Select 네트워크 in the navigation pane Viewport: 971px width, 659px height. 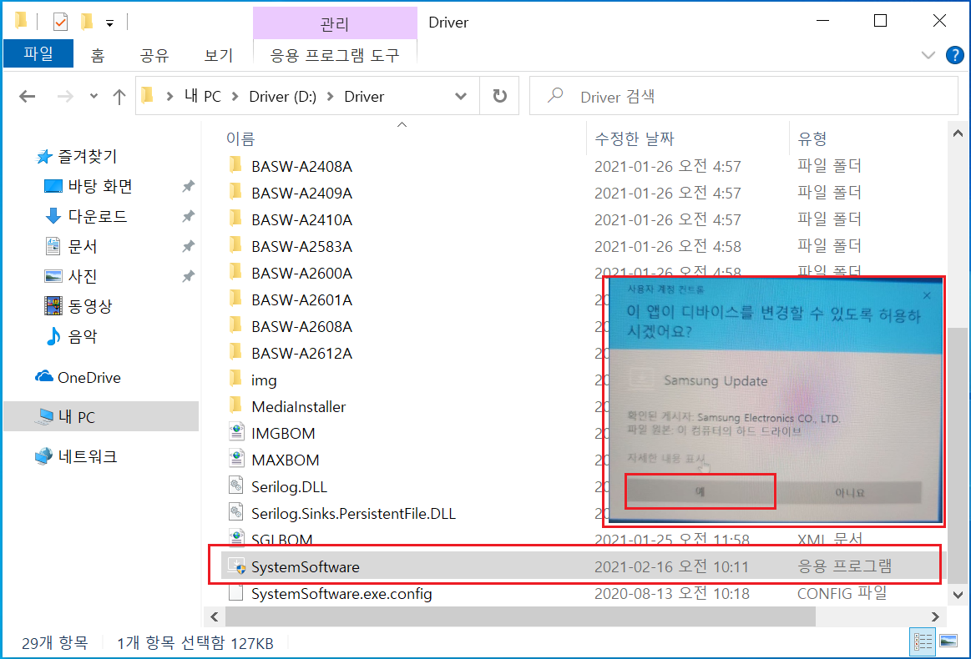pyautogui.click(x=76, y=456)
